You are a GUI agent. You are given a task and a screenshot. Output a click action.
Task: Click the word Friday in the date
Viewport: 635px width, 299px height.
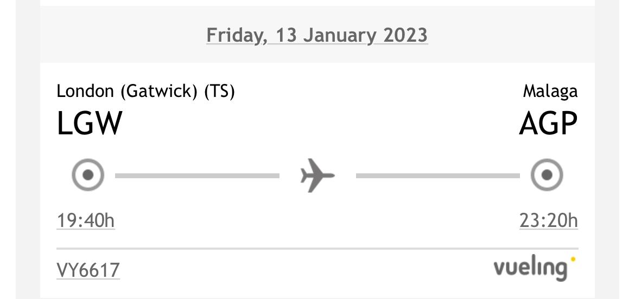click(236, 36)
